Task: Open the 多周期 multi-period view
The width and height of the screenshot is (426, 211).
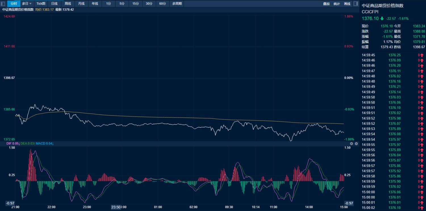Action: pyautogui.click(x=177, y=4)
